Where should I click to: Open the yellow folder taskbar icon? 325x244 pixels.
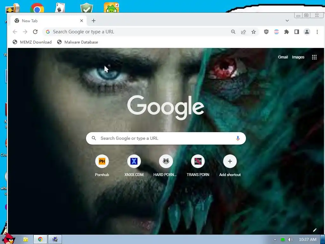[x=25, y=240]
